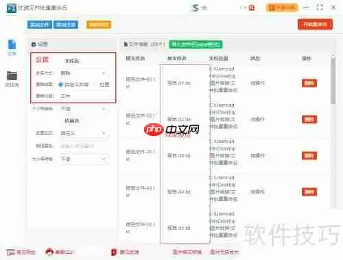This screenshot has width=343, height=260.
Task: Click the second row status cell
Action: point(258,119)
